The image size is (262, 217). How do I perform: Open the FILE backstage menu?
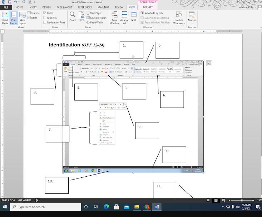[x=6, y=7]
